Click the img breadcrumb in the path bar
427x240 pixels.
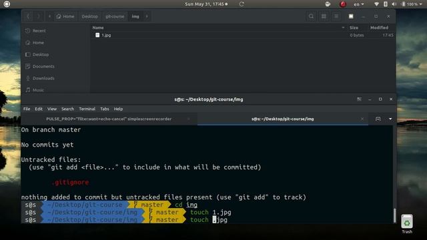135,16
